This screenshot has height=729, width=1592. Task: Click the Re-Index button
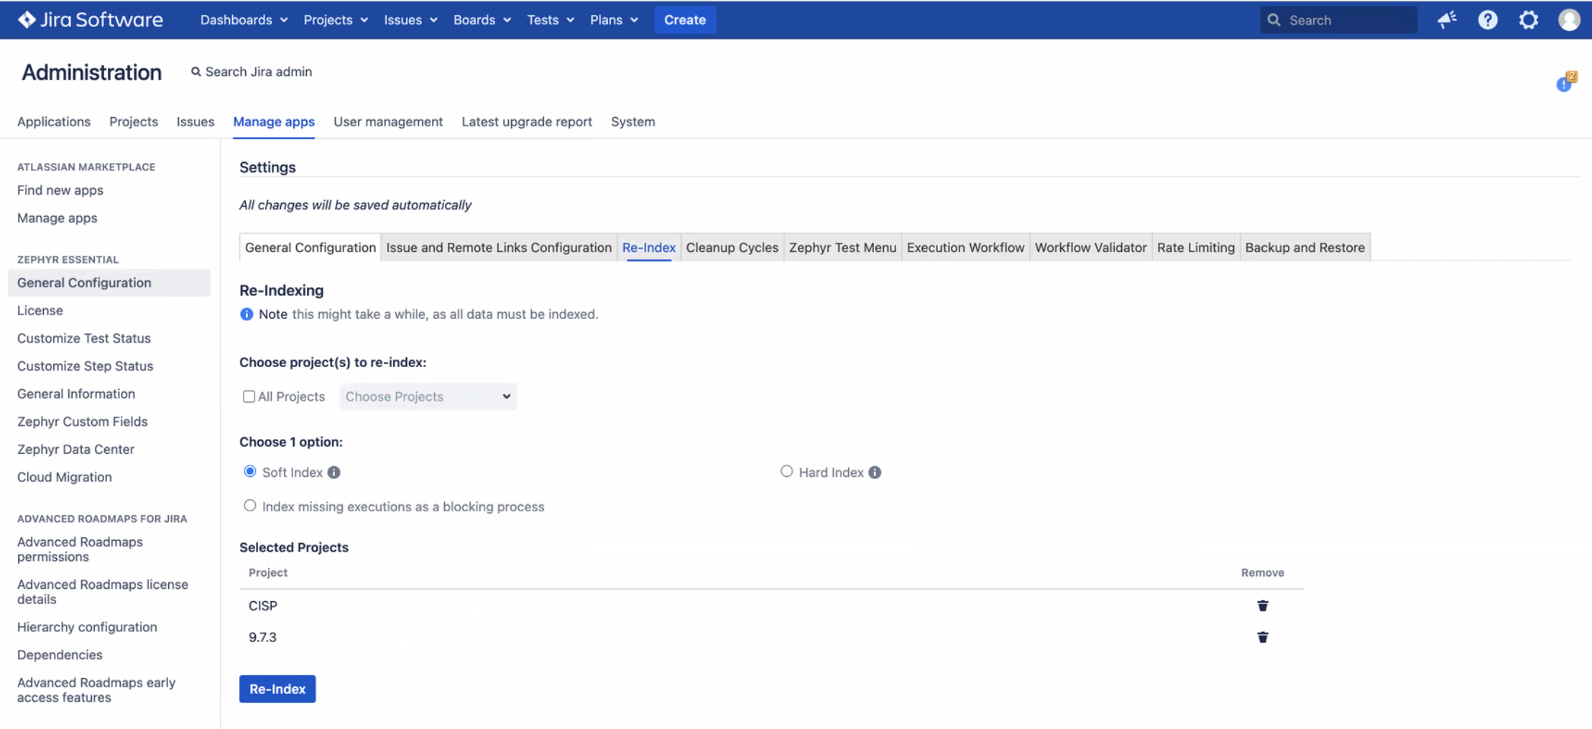(x=277, y=689)
